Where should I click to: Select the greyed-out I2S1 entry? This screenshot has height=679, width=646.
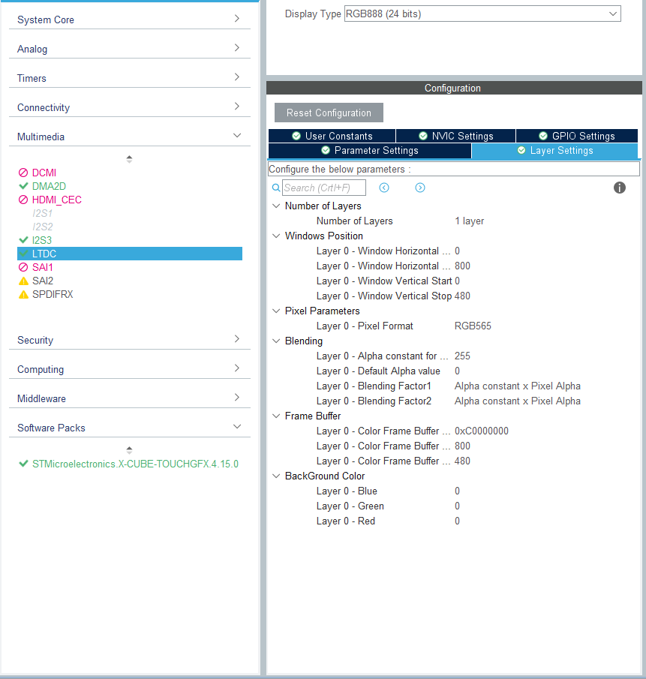click(x=43, y=213)
